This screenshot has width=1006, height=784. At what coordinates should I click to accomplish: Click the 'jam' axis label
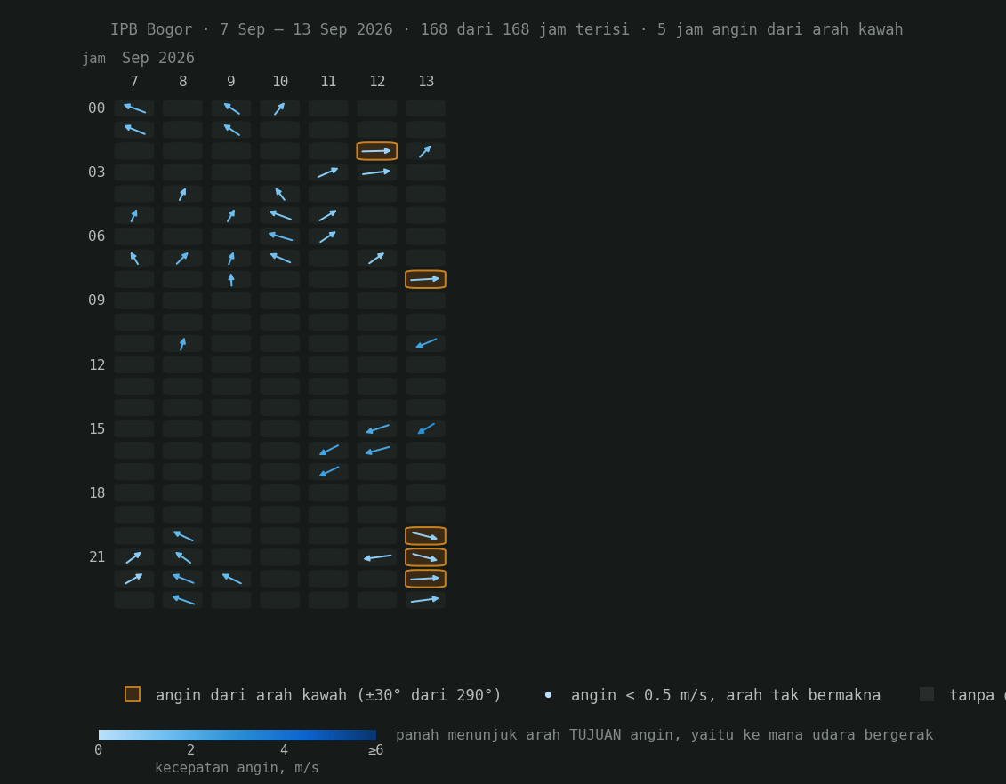(x=93, y=59)
